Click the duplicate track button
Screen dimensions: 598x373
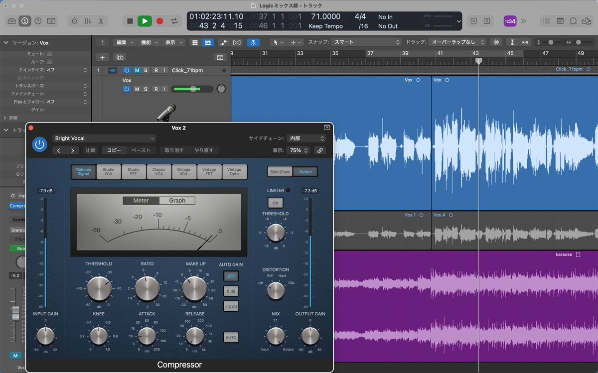[120, 57]
